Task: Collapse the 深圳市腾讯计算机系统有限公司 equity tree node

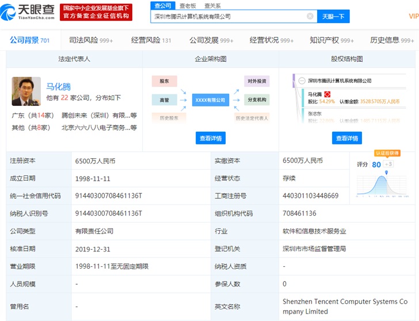Action: 302,81
